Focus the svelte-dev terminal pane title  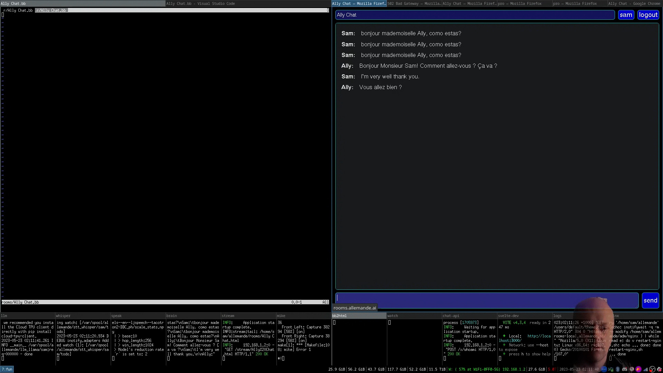click(525, 316)
